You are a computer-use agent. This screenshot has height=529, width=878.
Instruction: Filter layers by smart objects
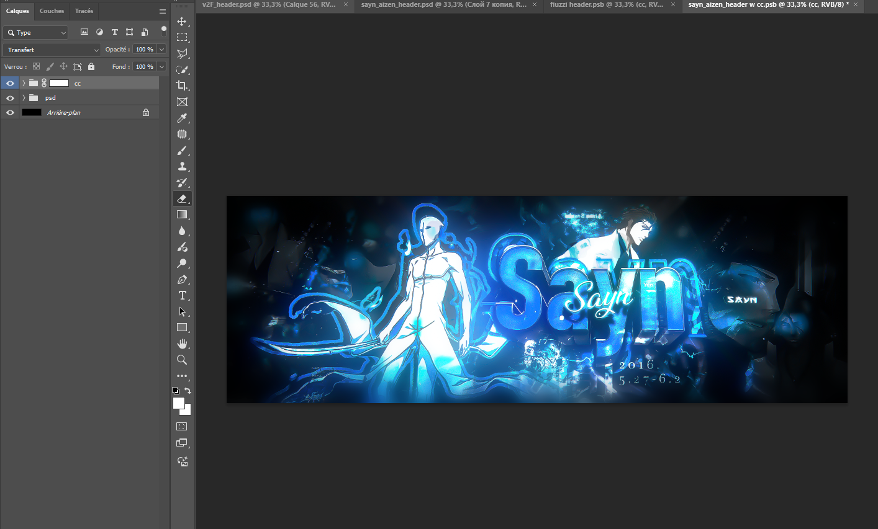pyautogui.click(x=145, y=32)
